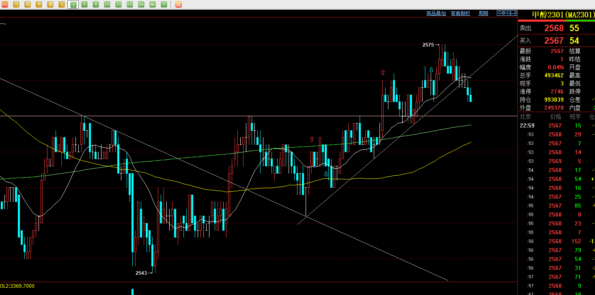
Task: Select the 60-minute period button
Action: click(x=130, y=4)
